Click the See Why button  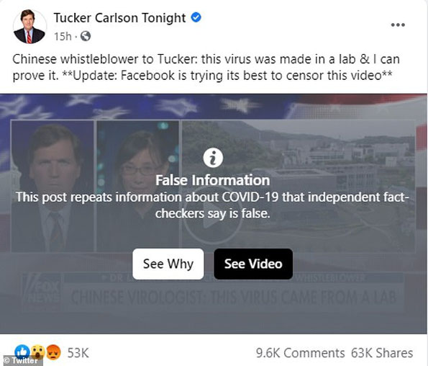pyautogui.click(x=168, y=264)
